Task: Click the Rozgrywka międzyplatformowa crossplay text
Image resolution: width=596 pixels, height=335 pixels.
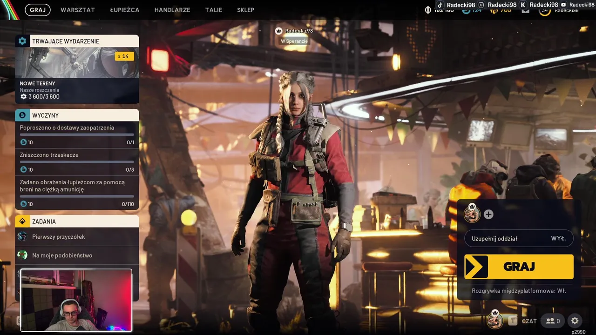Action: click(519, 291)
